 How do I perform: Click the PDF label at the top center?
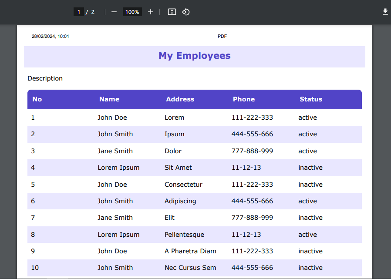[x=222, y=36]
